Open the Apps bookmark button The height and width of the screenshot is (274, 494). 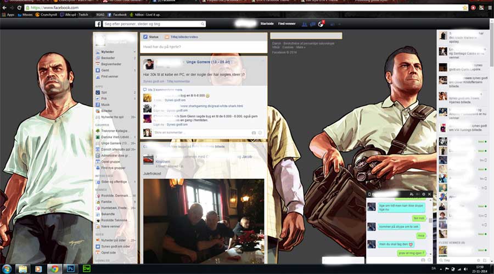point(8,15)
